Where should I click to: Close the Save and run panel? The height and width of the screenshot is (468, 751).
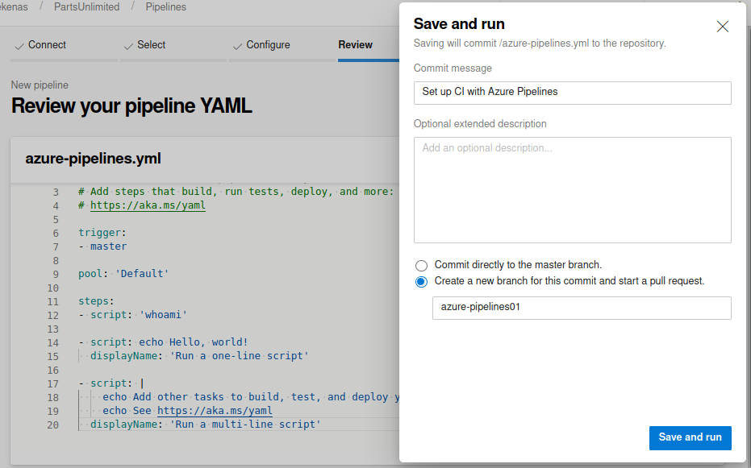coord(722,27)
